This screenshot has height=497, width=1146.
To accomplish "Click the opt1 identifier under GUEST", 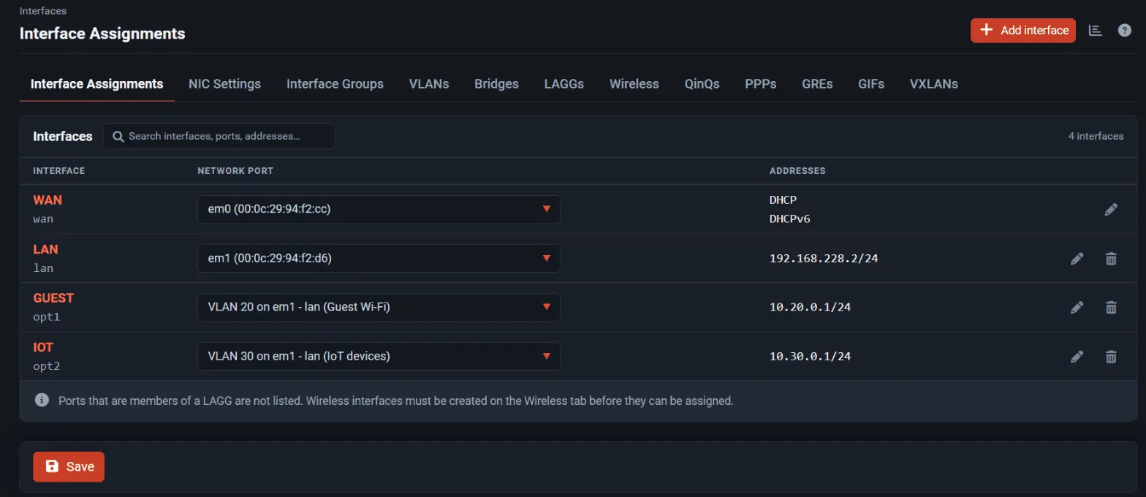I will 46,317.
